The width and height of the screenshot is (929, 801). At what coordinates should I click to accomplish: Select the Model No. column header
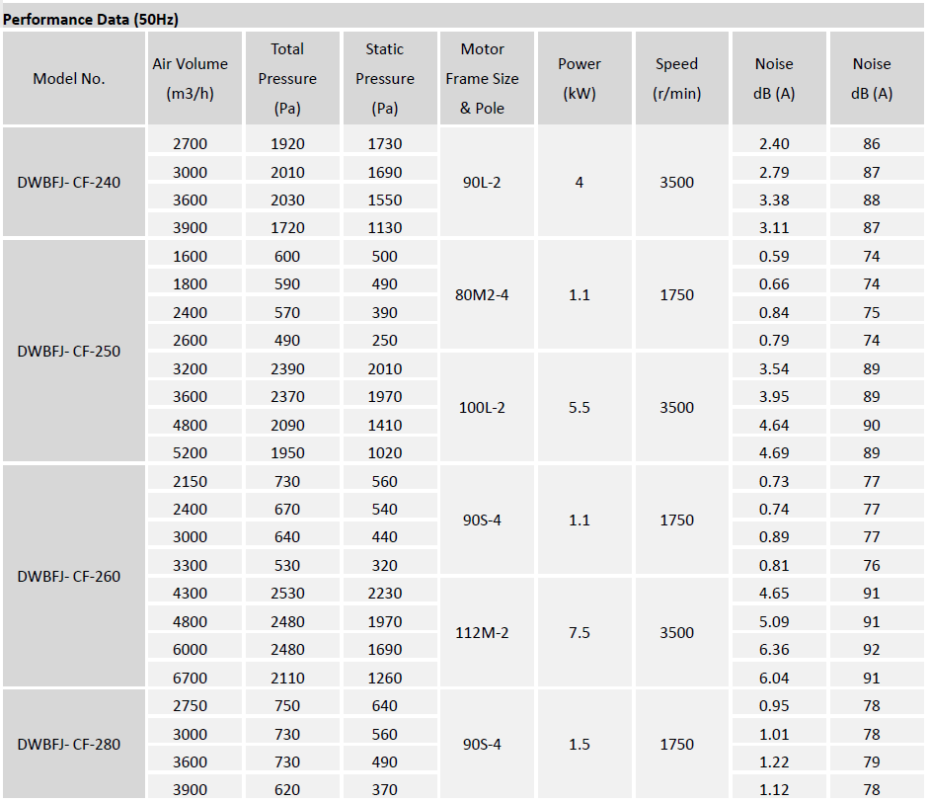pyautogui.click(x=69, y=79)
